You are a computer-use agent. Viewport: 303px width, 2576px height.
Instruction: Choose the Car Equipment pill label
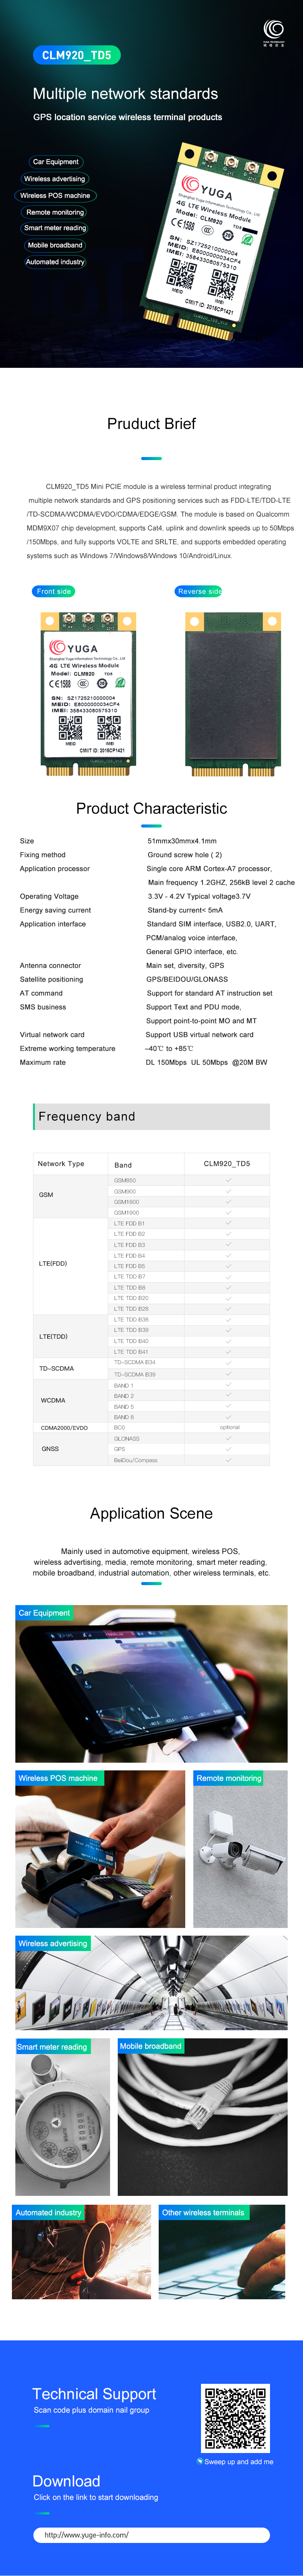pos(56,161)
